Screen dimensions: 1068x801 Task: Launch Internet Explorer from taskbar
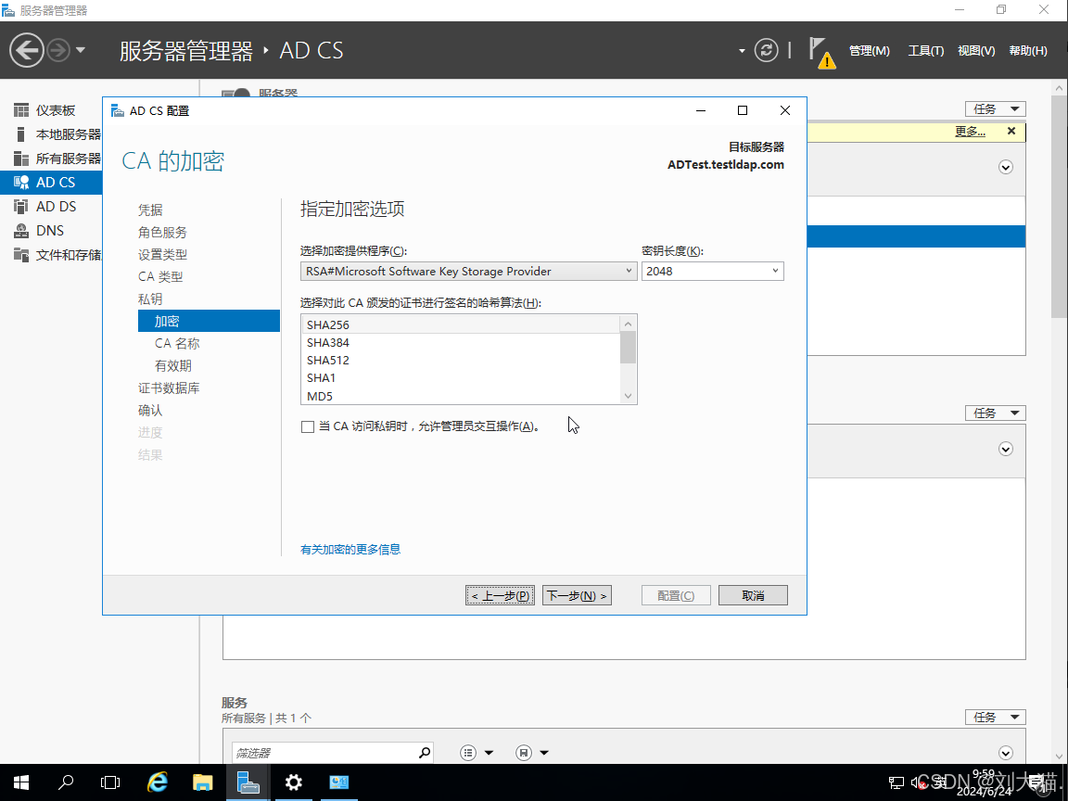[158, 782]
